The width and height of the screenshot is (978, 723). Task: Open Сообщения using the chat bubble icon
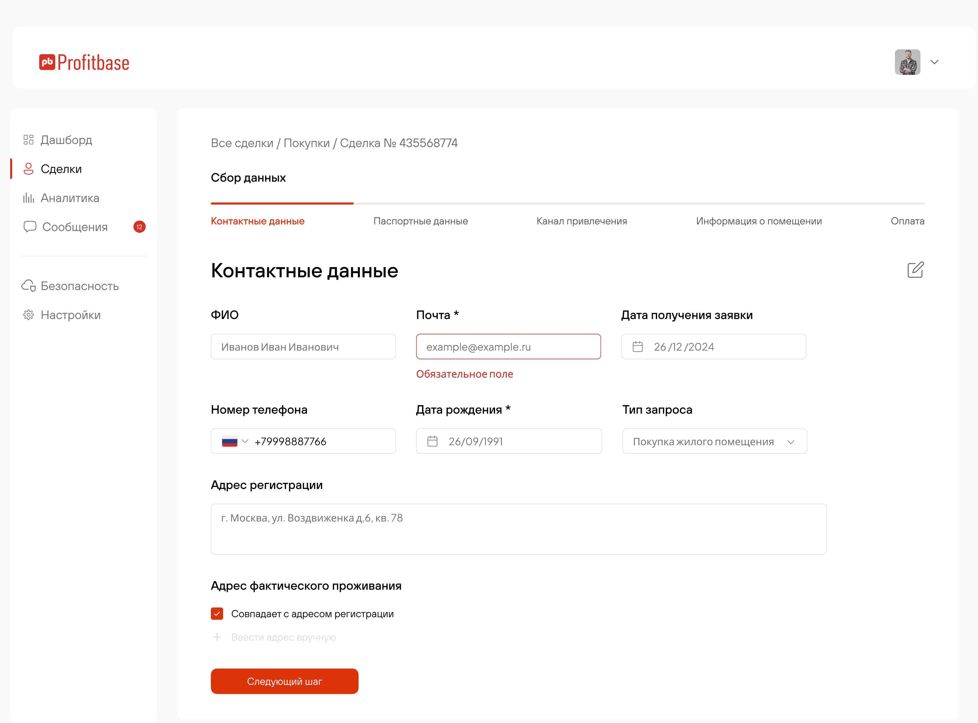click(x=29, y=227)
